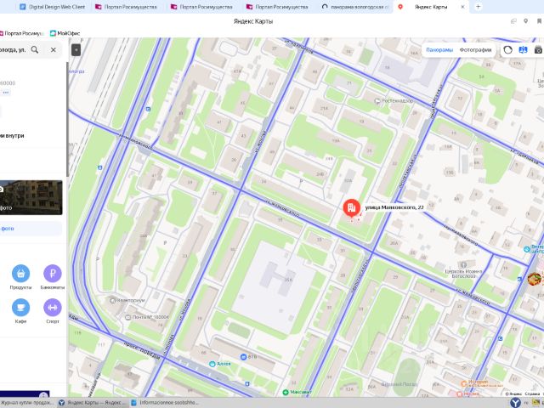Click the Аллея place marker

[x=212, y=364]
